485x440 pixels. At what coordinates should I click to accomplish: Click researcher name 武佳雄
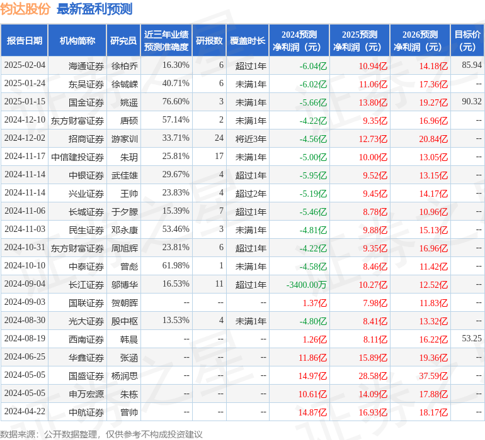pos(125,175)
